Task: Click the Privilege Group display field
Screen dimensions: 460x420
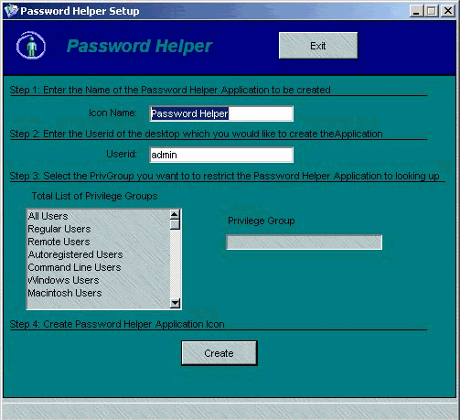Action: (x=304, y=242)
